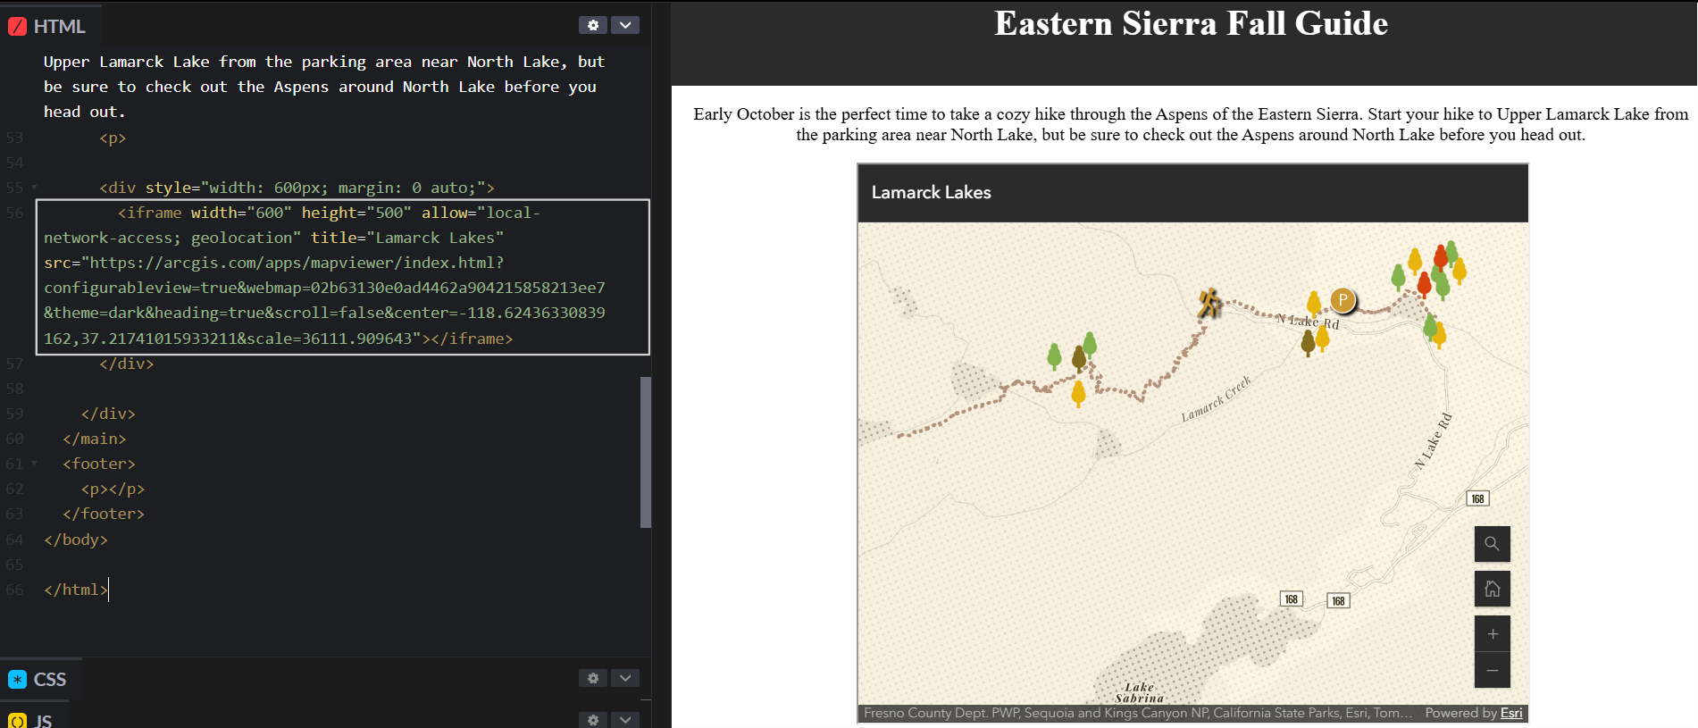This screenshot has width=1698, height=728.
Task: Select the CSS editor tab
Action: click(x=39, y=679)
